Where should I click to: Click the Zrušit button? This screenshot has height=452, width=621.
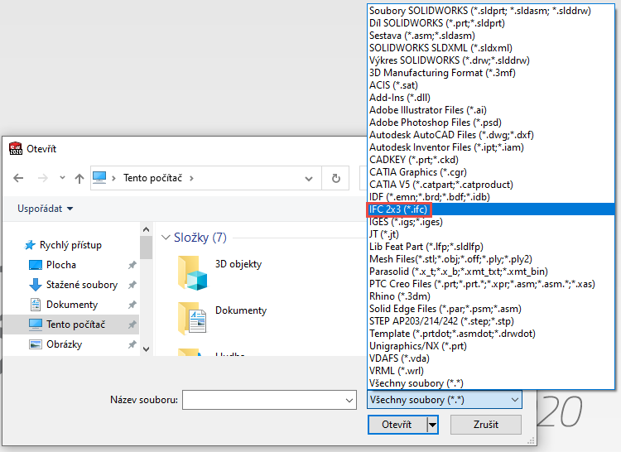[485, 425]
